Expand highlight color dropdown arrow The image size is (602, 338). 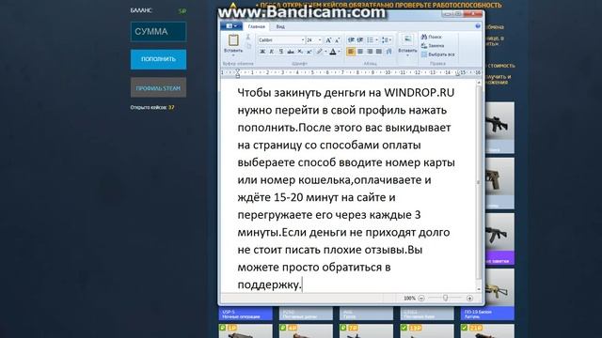pos(325,52)
